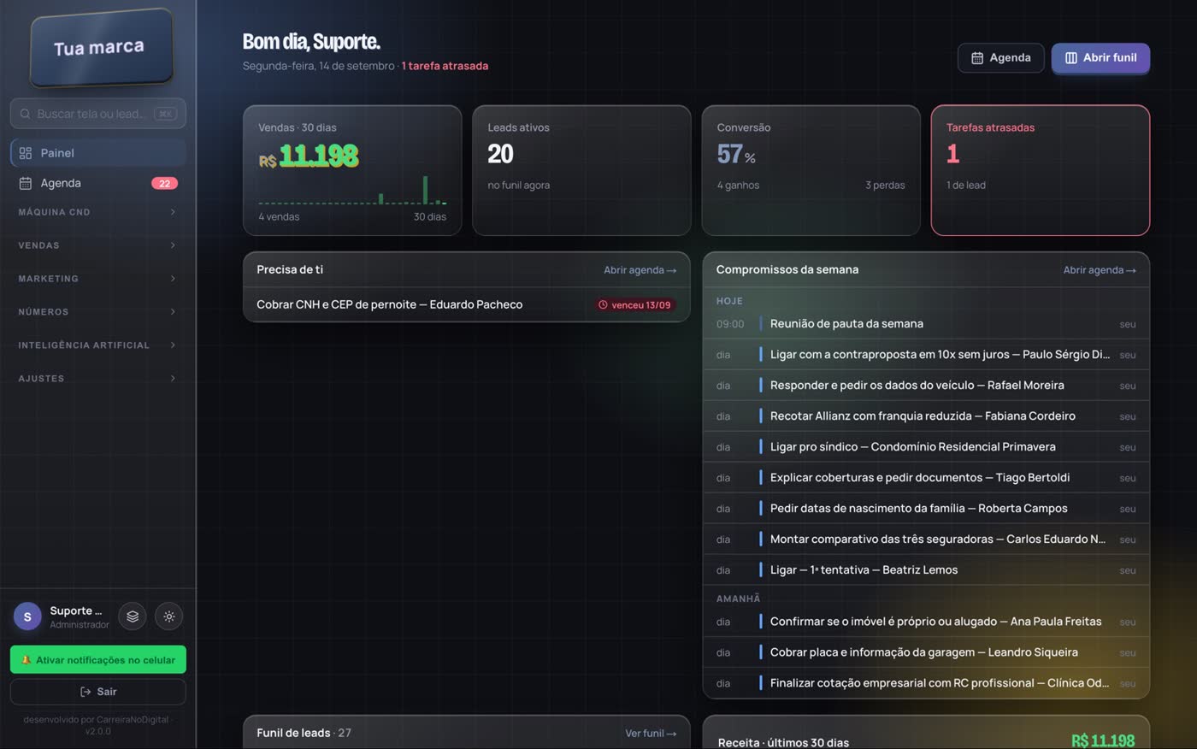The height and width of the screenshot is (749, 1197).
Task: Open 'Ligar pro síndico' Condomínio Residencial Primavera
Action: tap(926, 447)
